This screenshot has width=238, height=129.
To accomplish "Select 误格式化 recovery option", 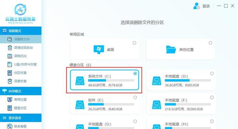I will click(x=21, y=56).
